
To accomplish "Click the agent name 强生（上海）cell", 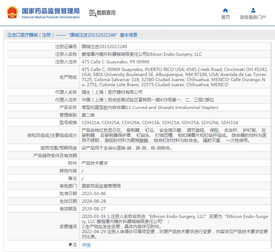I will click(175, 92).
